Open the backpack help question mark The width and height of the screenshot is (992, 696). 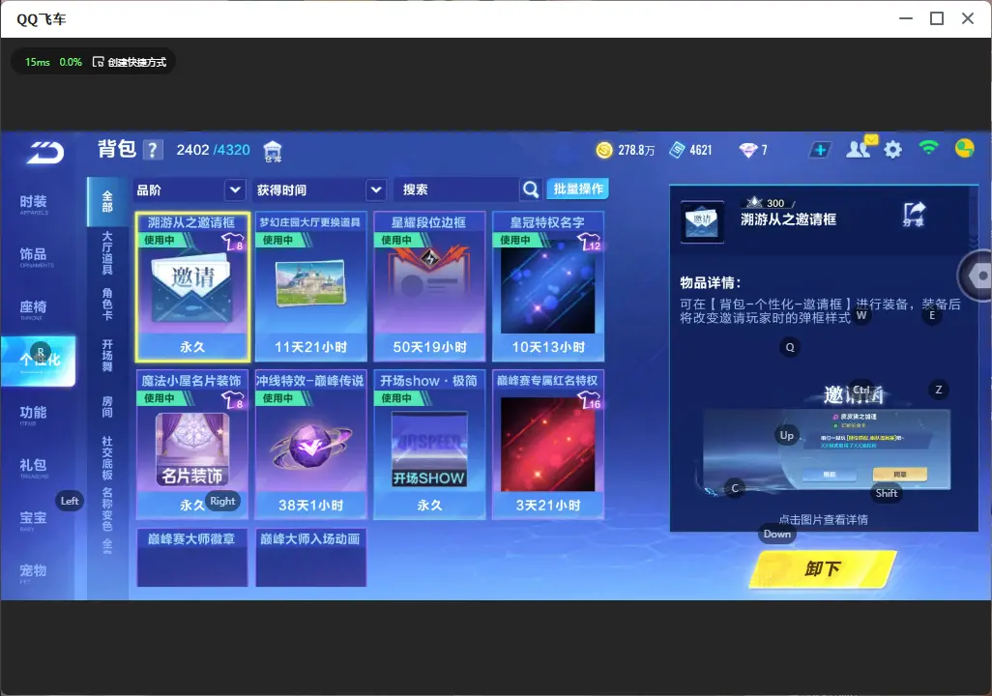(x=153, y=150)
